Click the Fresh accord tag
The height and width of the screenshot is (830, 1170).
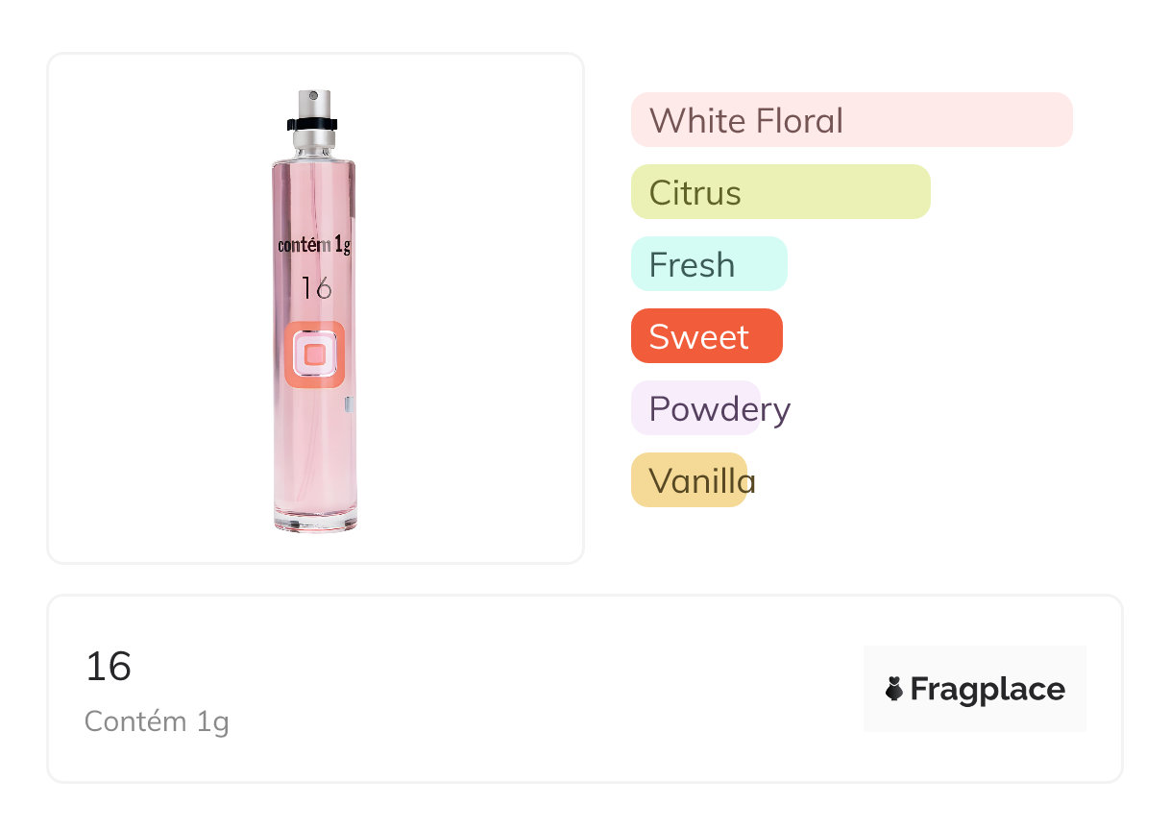708,264
